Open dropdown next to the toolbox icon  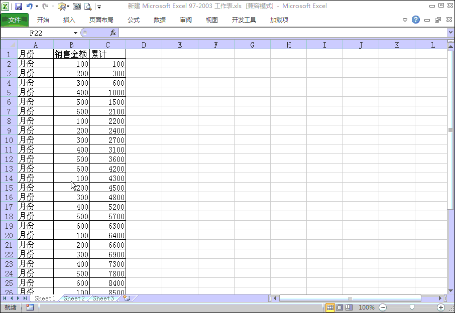pyautogui.click(x=68, y=7)
